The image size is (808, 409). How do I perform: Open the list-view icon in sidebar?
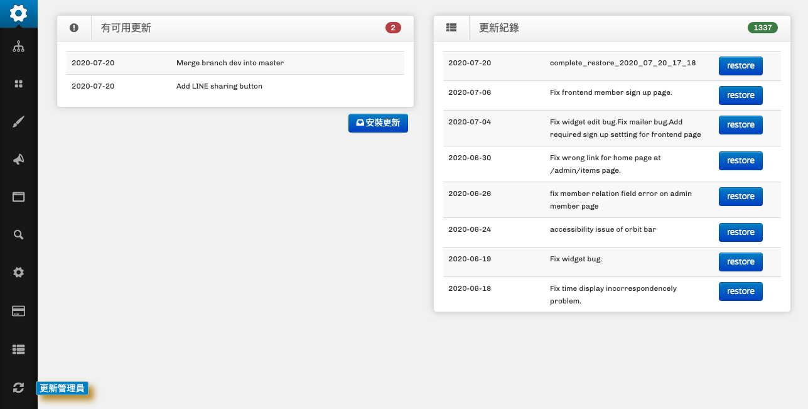coord(18,349)
